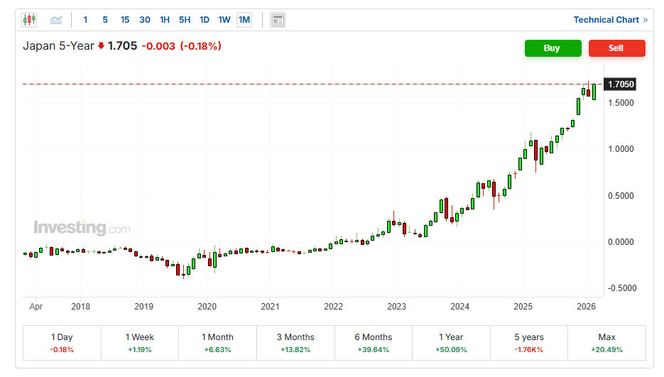Click the 0.0000 y-axis label
This screenshot has height=377, width=664.
(x=621, y=242)
